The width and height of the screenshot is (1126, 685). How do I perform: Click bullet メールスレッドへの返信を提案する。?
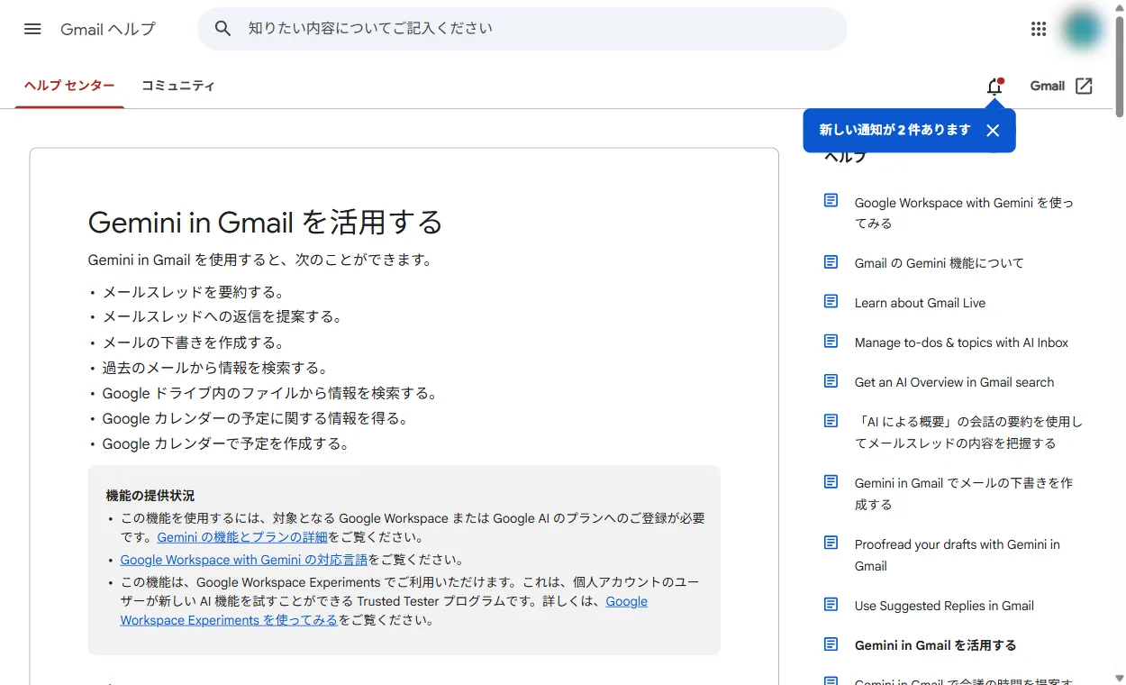coord(222,317)
